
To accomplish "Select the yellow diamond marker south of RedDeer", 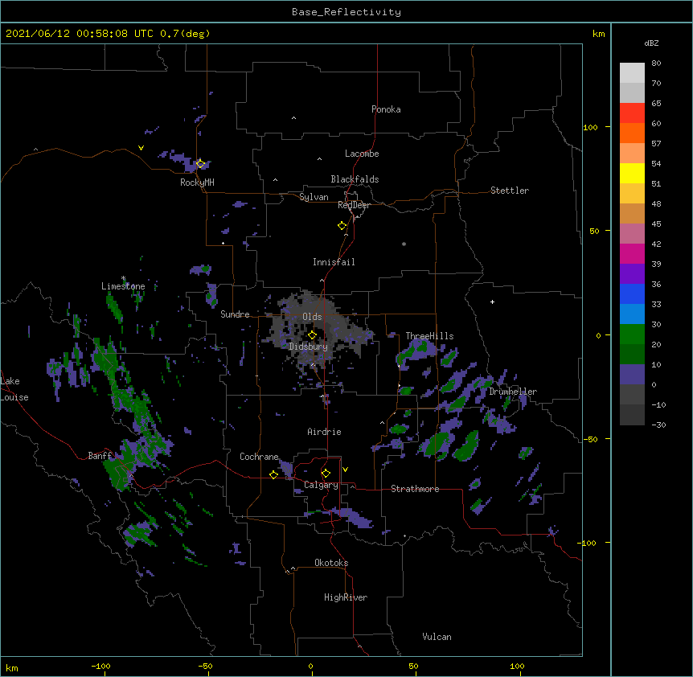I will tap(342, 226).
